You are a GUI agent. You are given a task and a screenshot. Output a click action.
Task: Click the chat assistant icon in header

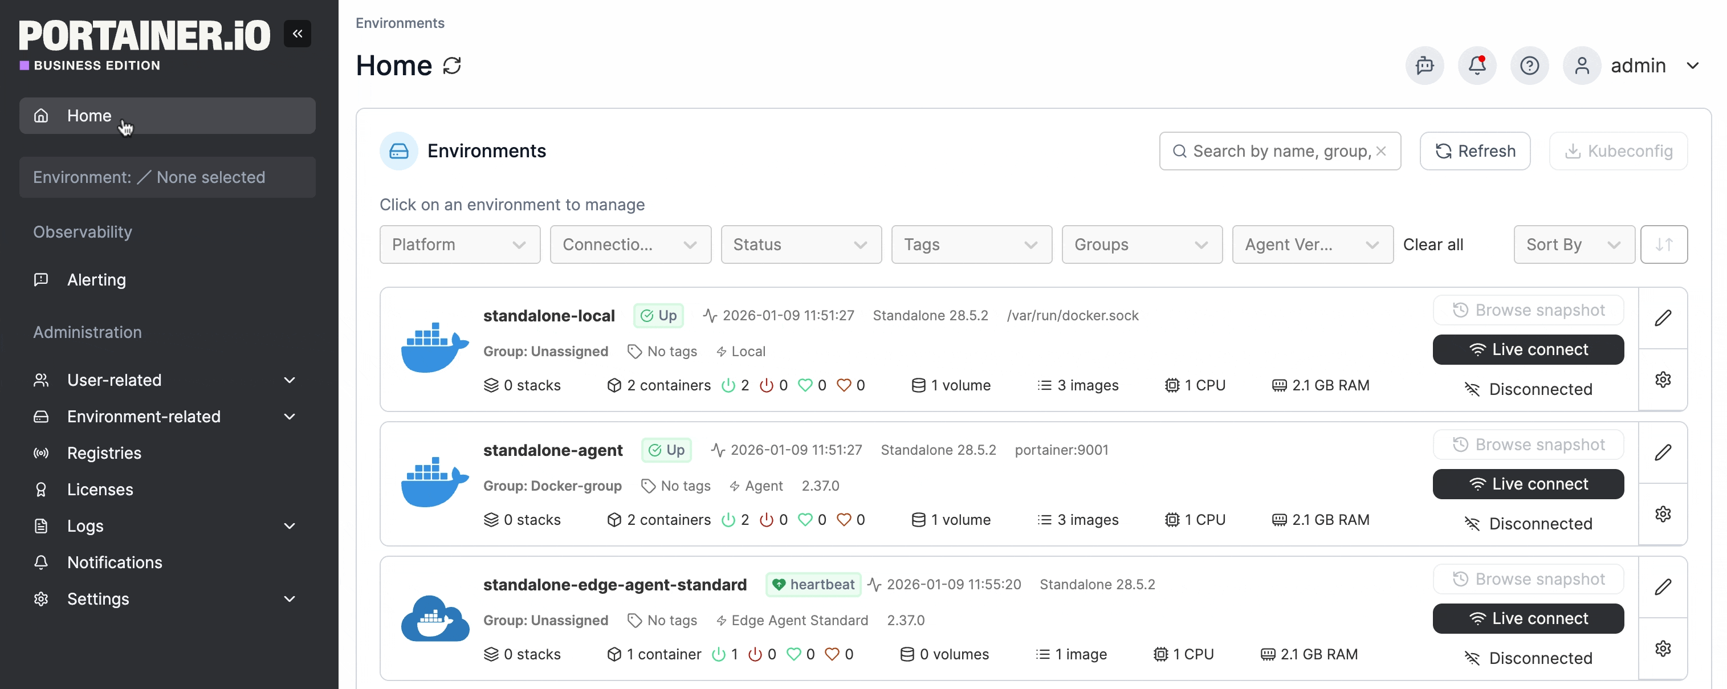[x=1424, y=66]
